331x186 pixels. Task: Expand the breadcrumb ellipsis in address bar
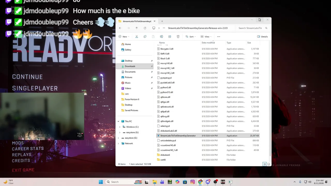point(164,28)
